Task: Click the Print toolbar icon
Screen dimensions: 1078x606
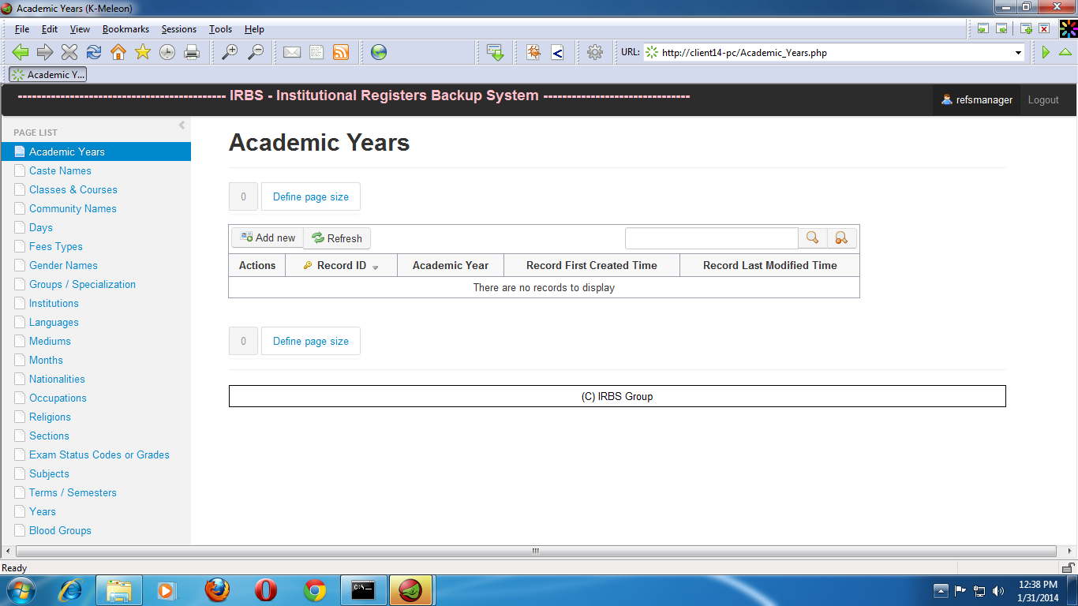Action: [192, 53]
